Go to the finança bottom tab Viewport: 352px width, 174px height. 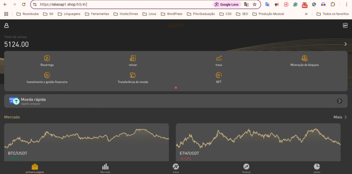point(246,168)
